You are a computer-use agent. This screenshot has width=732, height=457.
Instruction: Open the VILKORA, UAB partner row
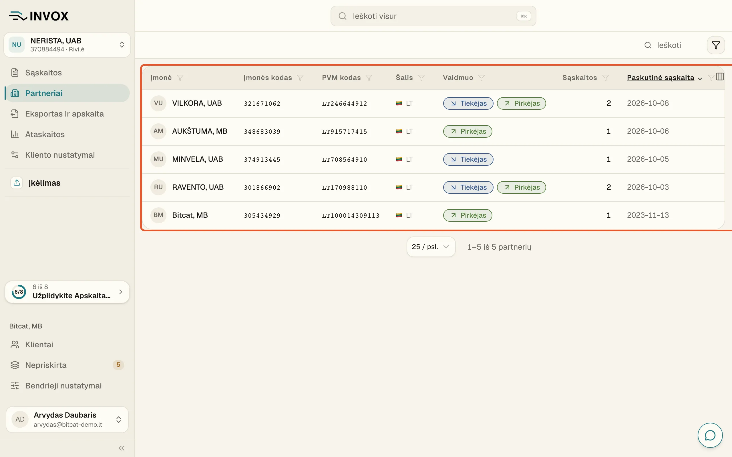pos(433,103)
